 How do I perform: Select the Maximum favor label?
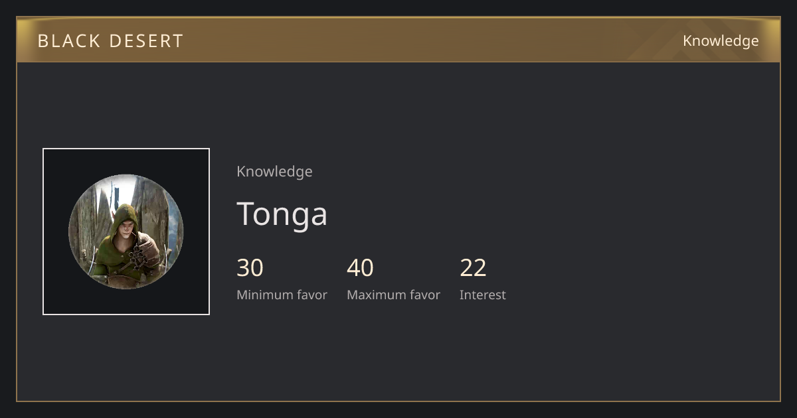pos(393,295)
